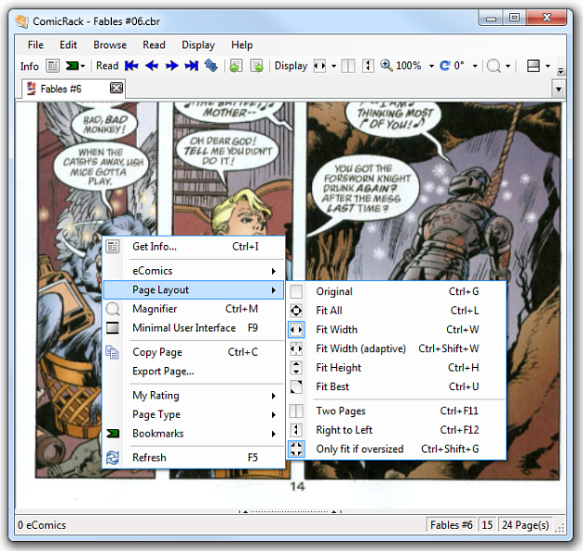This screenshot has height=551, width=583.
Task: Select Original page layout option
Action: [x=396, y=291]
